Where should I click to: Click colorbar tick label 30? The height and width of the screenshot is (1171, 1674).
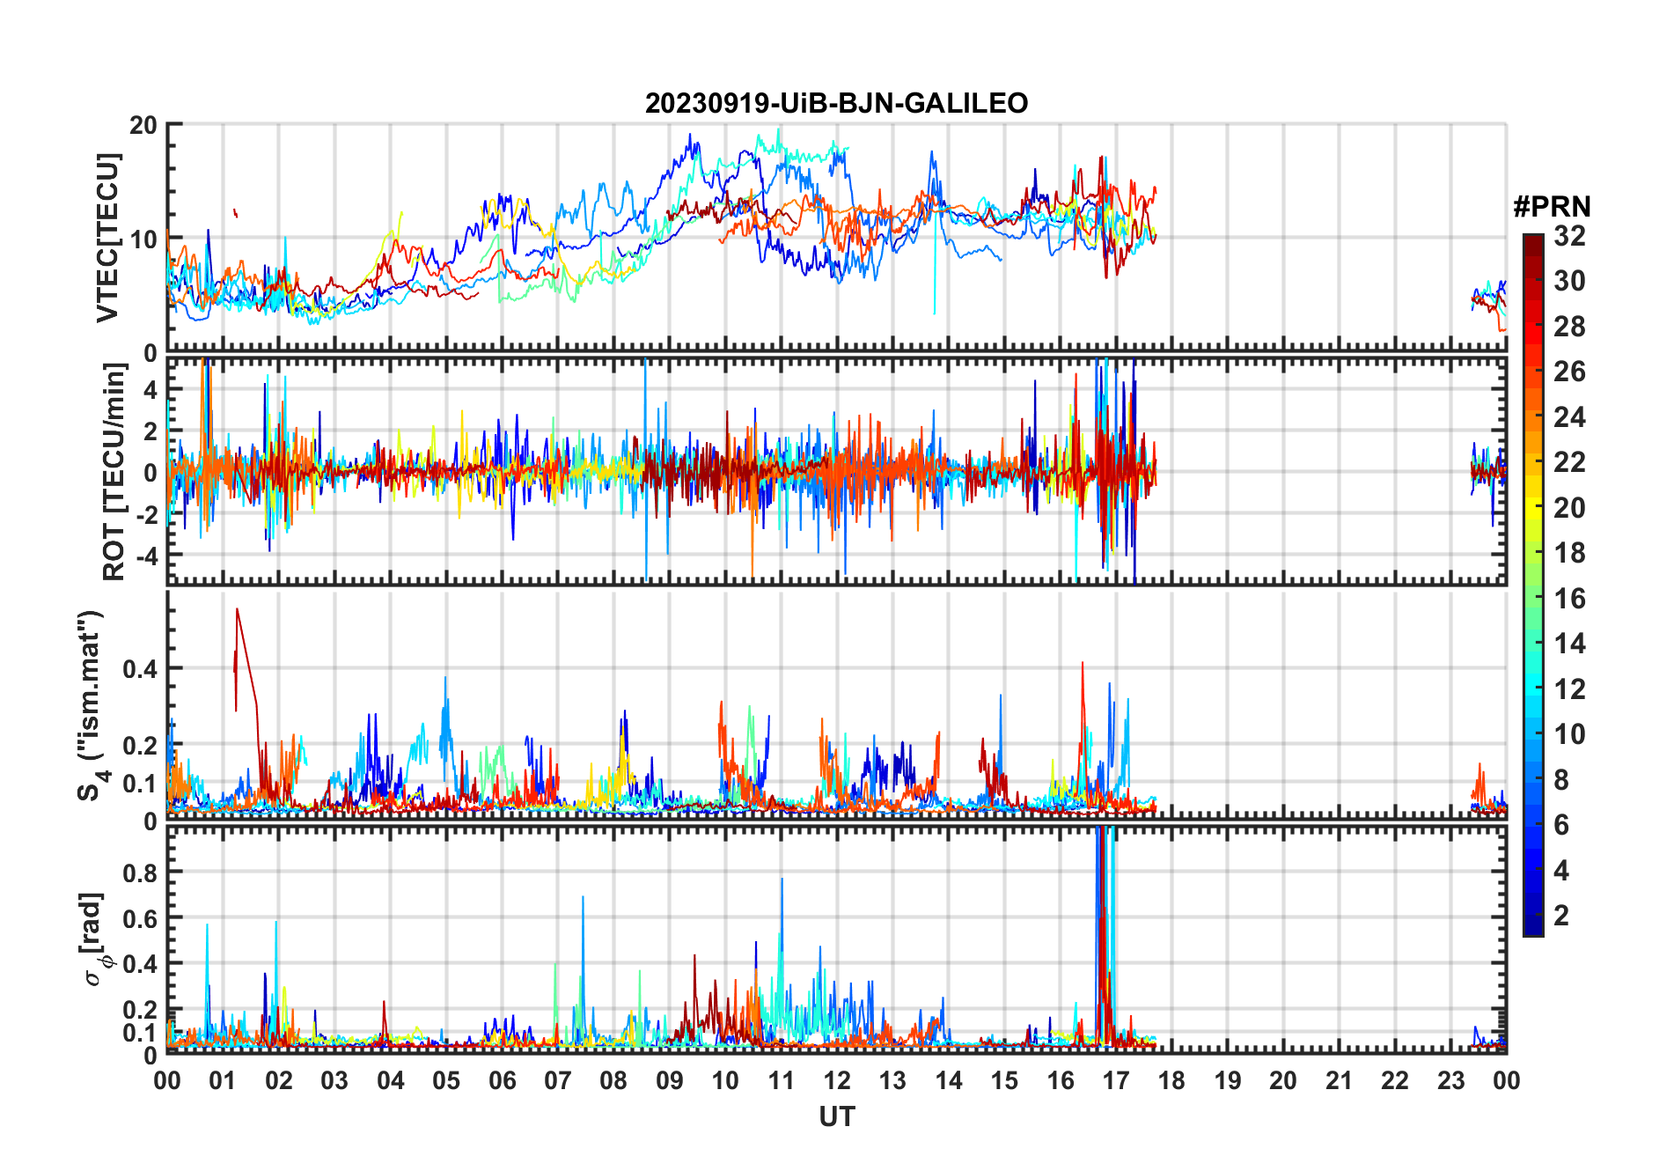coord(1569,280)
